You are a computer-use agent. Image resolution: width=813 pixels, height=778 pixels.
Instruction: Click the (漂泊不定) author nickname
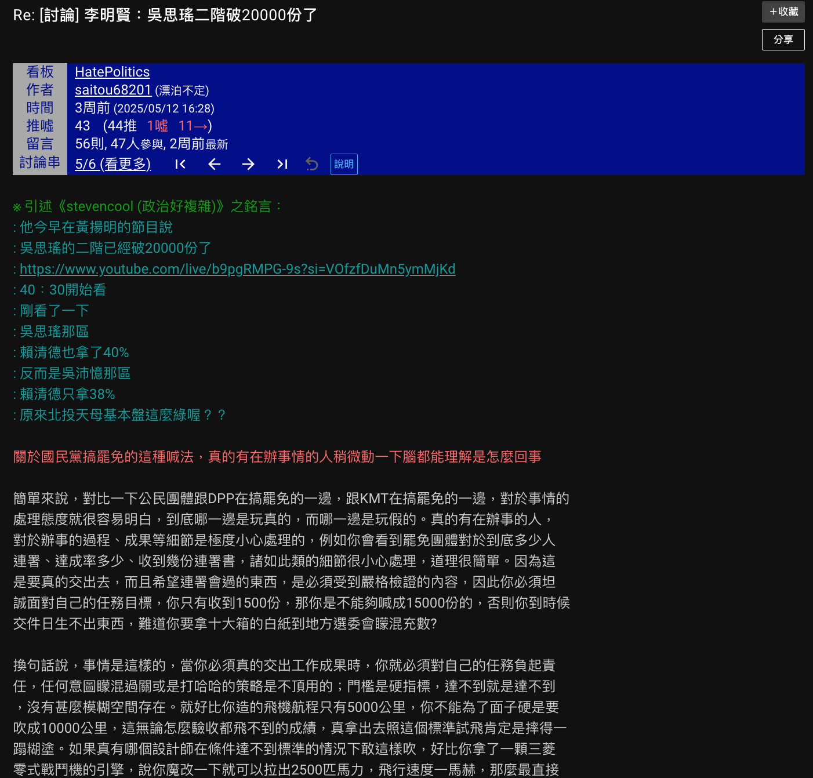point(182,90)
